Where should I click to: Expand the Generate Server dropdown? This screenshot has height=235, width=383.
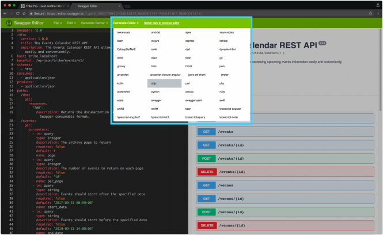(94, 23)
